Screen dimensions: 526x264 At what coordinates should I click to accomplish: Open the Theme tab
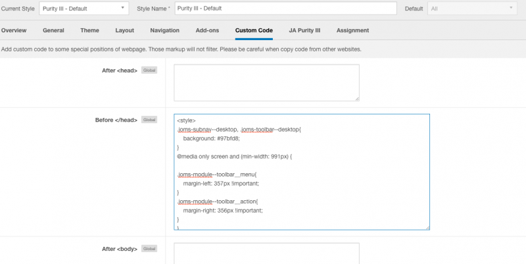89,30
